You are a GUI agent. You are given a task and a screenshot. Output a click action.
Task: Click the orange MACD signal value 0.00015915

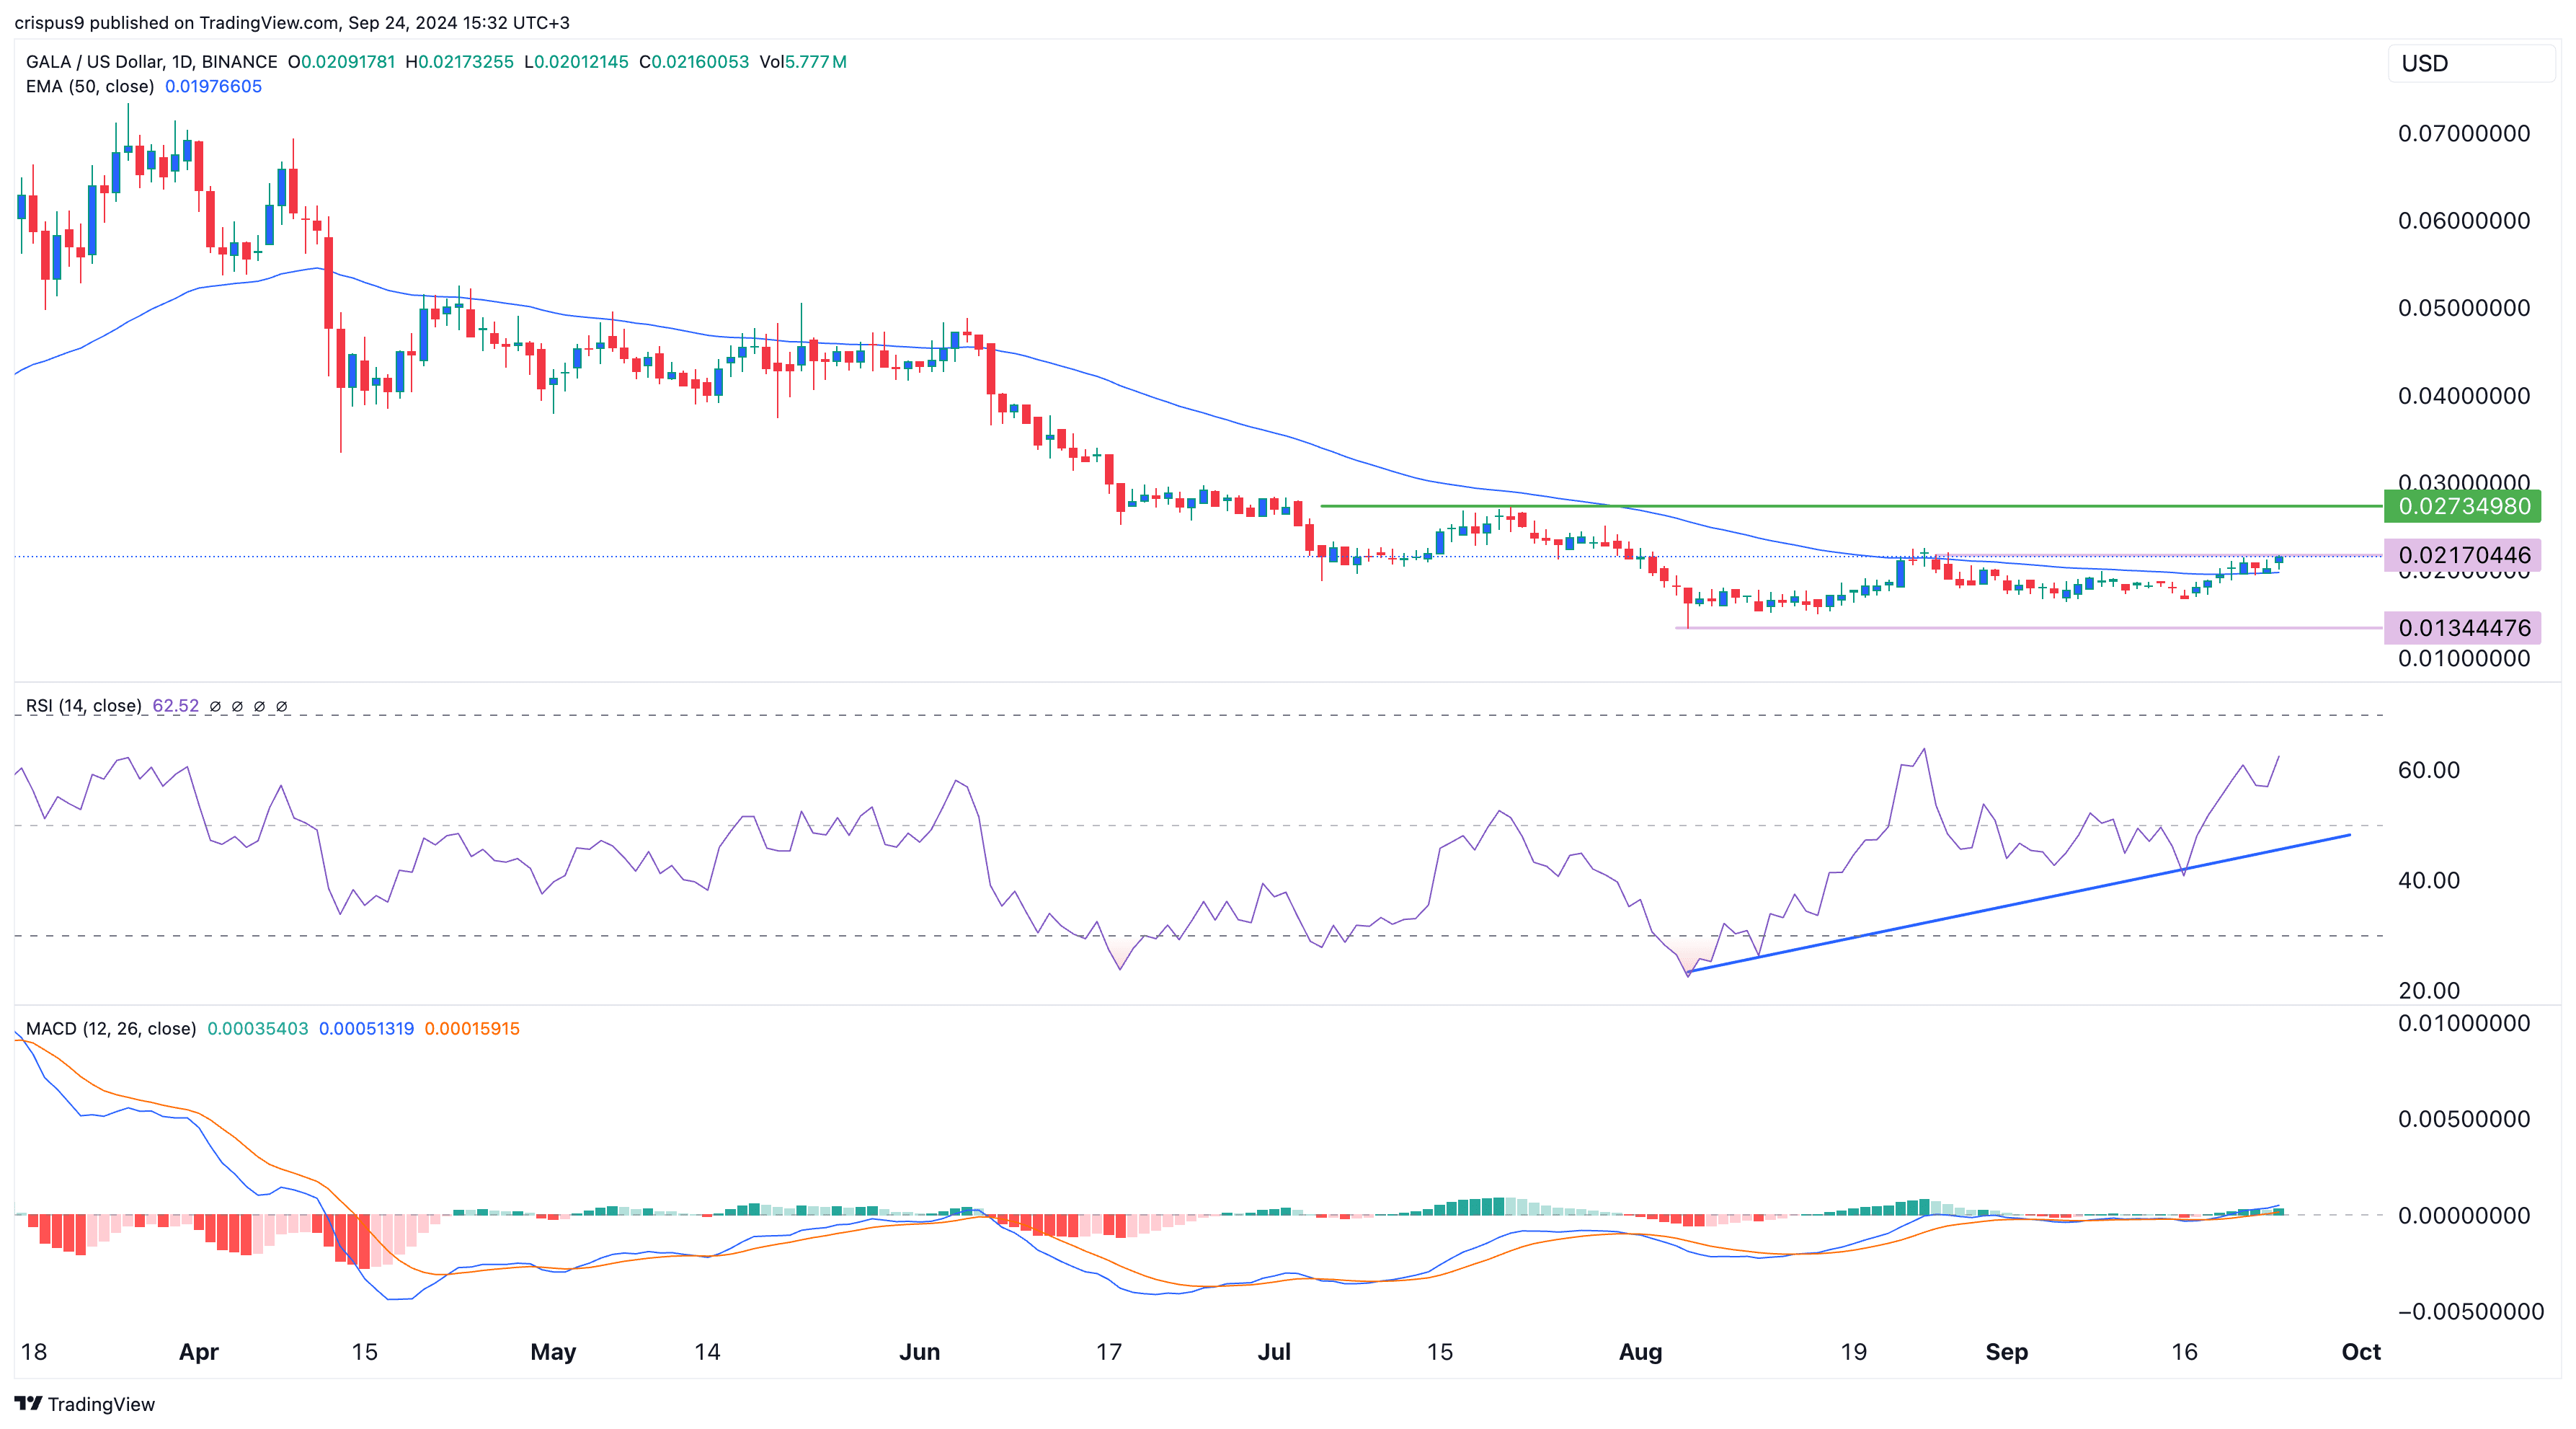(x=472, y=1029)
